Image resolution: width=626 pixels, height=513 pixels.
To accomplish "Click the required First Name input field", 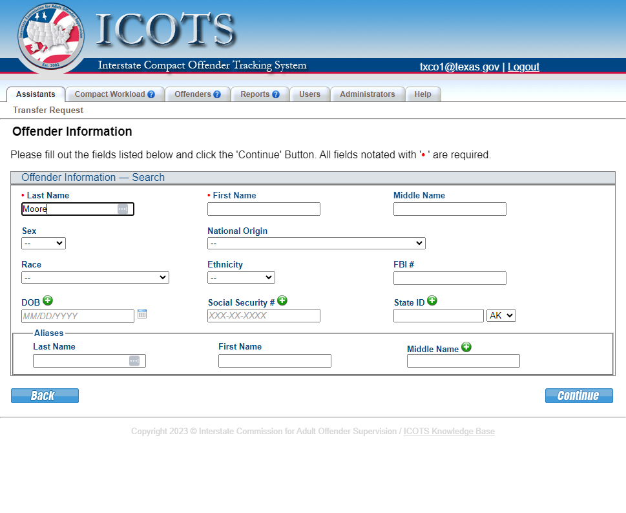I will 264,209.
